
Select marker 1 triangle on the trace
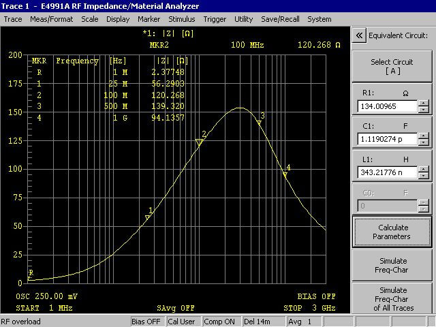[148, 217]
